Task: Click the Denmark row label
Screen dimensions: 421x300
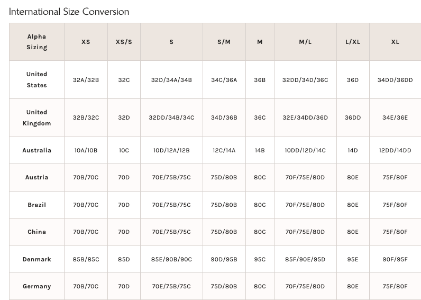Action: tap(36, 259)
